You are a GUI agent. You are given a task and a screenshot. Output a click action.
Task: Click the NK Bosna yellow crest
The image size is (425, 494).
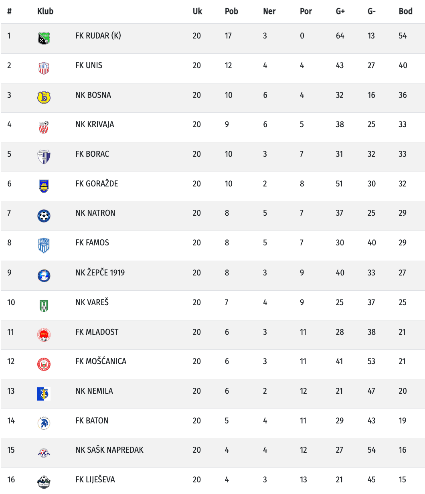(x=44, y=97)
